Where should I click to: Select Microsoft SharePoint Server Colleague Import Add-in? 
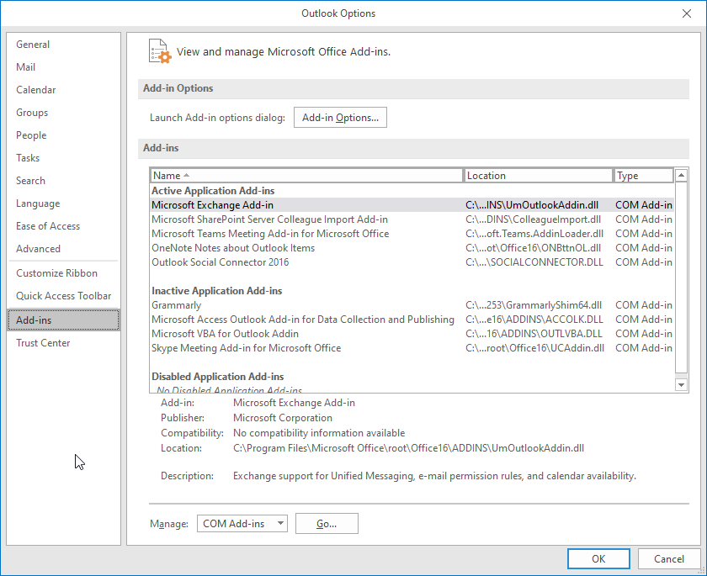412,219
